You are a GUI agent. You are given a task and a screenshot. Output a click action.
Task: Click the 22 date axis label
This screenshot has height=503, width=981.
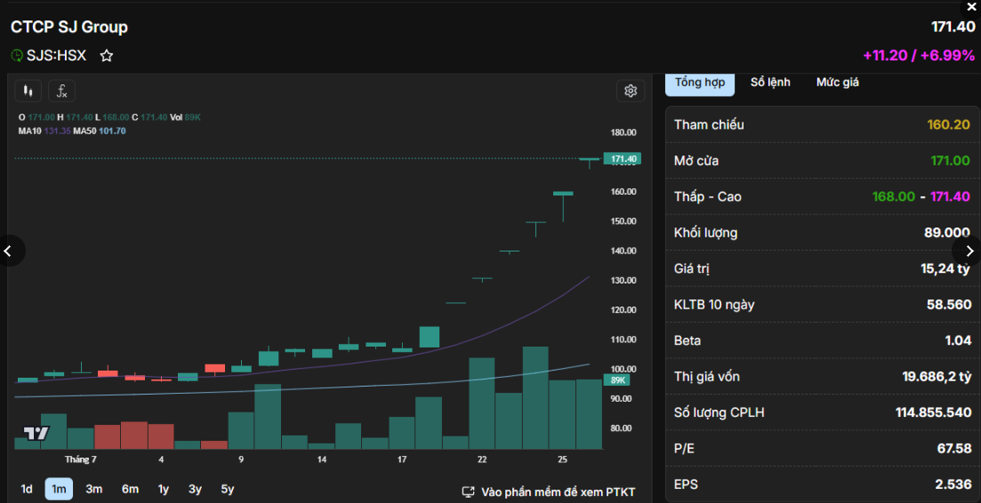[x=482, y=459]
